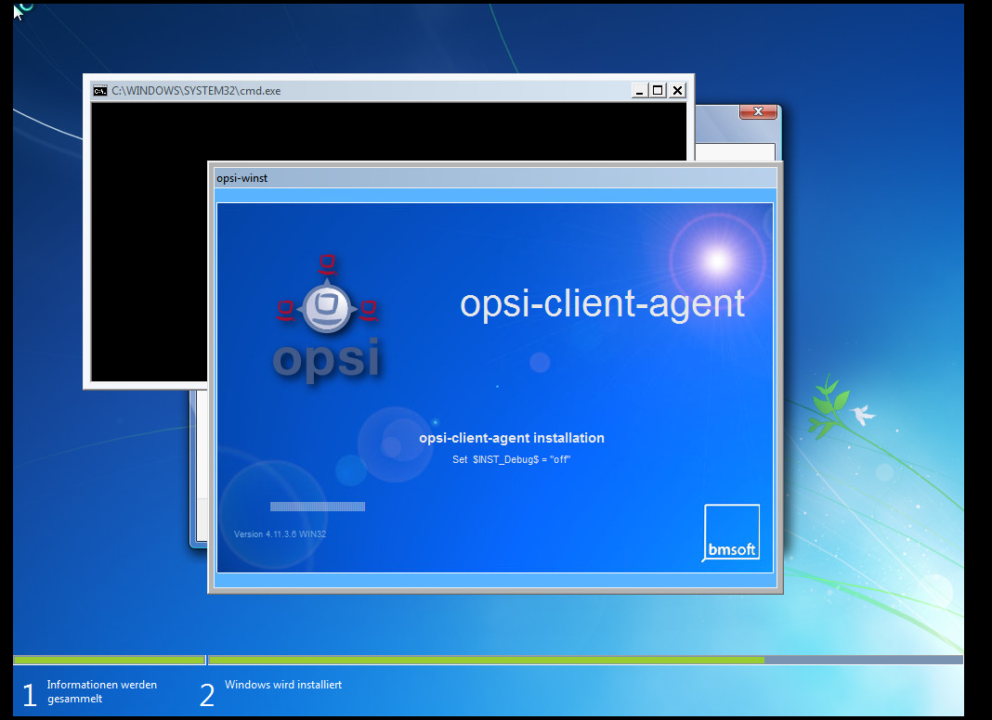Minimize the cmd.exe window

(640, 90)
